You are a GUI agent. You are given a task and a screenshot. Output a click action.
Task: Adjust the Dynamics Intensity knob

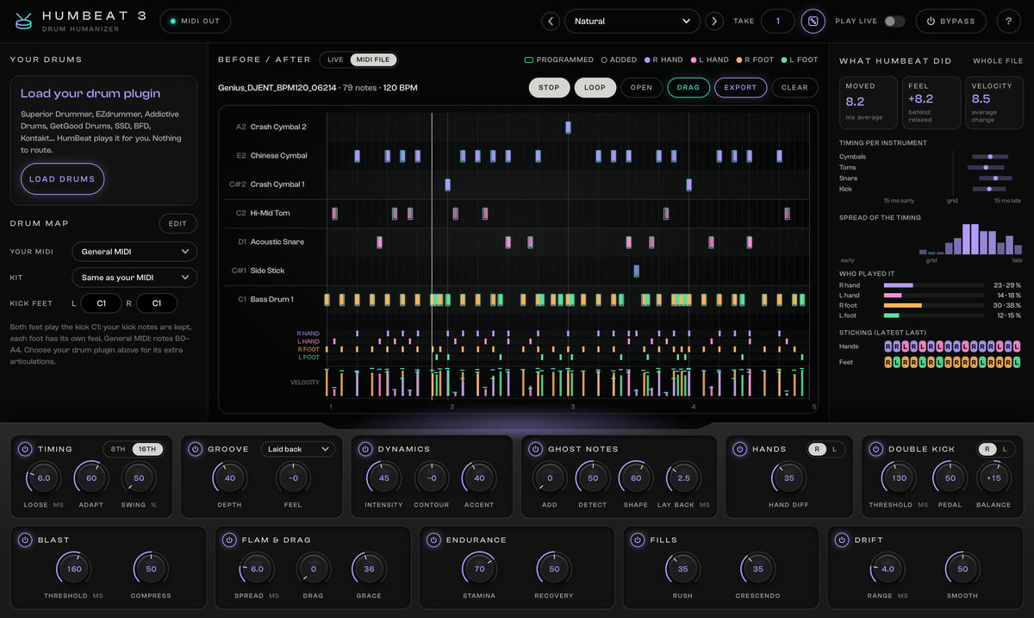point(383,478)
